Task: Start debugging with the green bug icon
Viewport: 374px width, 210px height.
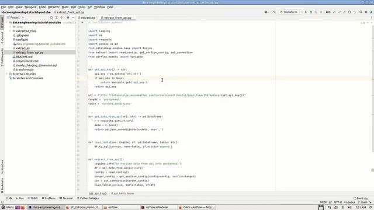Action: click(311, 12)
